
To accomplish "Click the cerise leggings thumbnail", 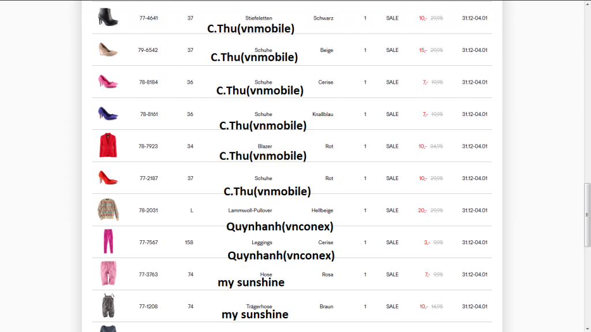I will point(108,242).
